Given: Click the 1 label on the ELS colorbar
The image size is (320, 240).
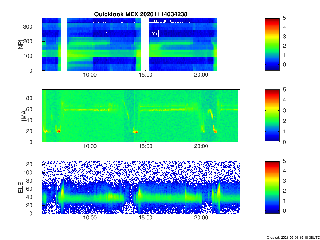Looking at the screenshot, I should pyautogui.click(x=285, y=201).
